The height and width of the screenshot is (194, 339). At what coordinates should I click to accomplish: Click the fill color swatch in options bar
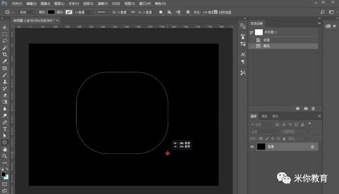tap(51, 12)
